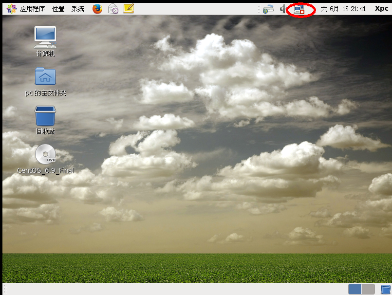This screenshot has height=295, width=392.
Task: Open the 位置 places menu
Action: click(58, 9)
